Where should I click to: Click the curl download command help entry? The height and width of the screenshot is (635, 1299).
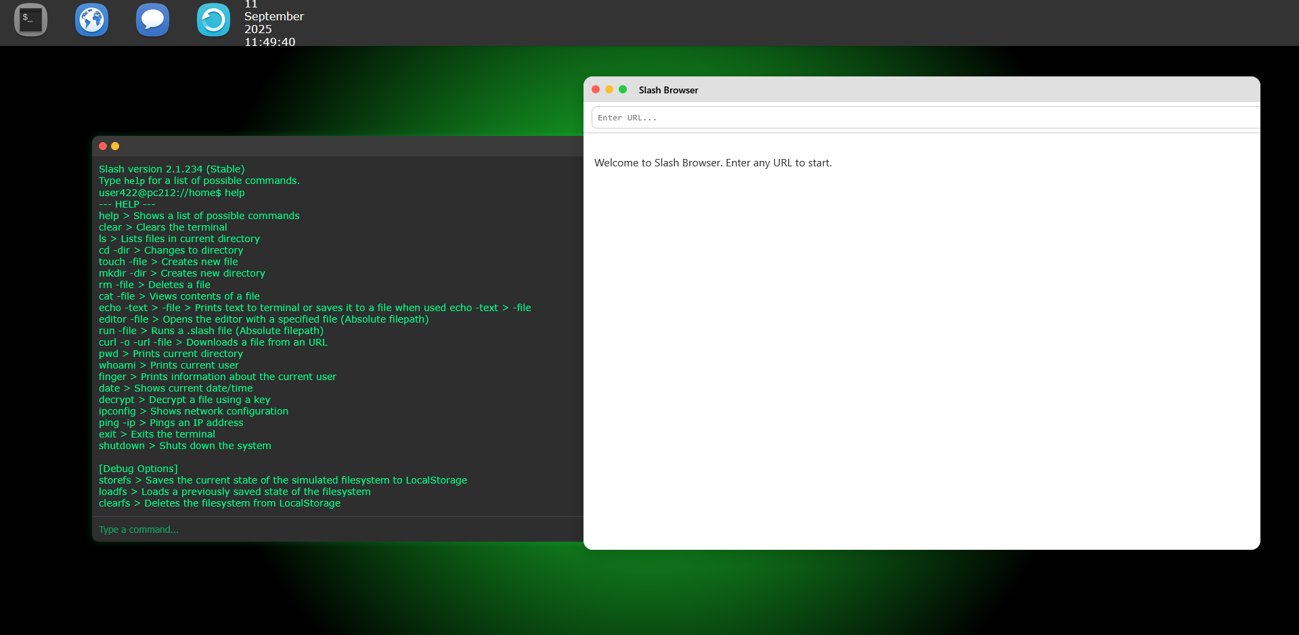[x=213, y=342]
